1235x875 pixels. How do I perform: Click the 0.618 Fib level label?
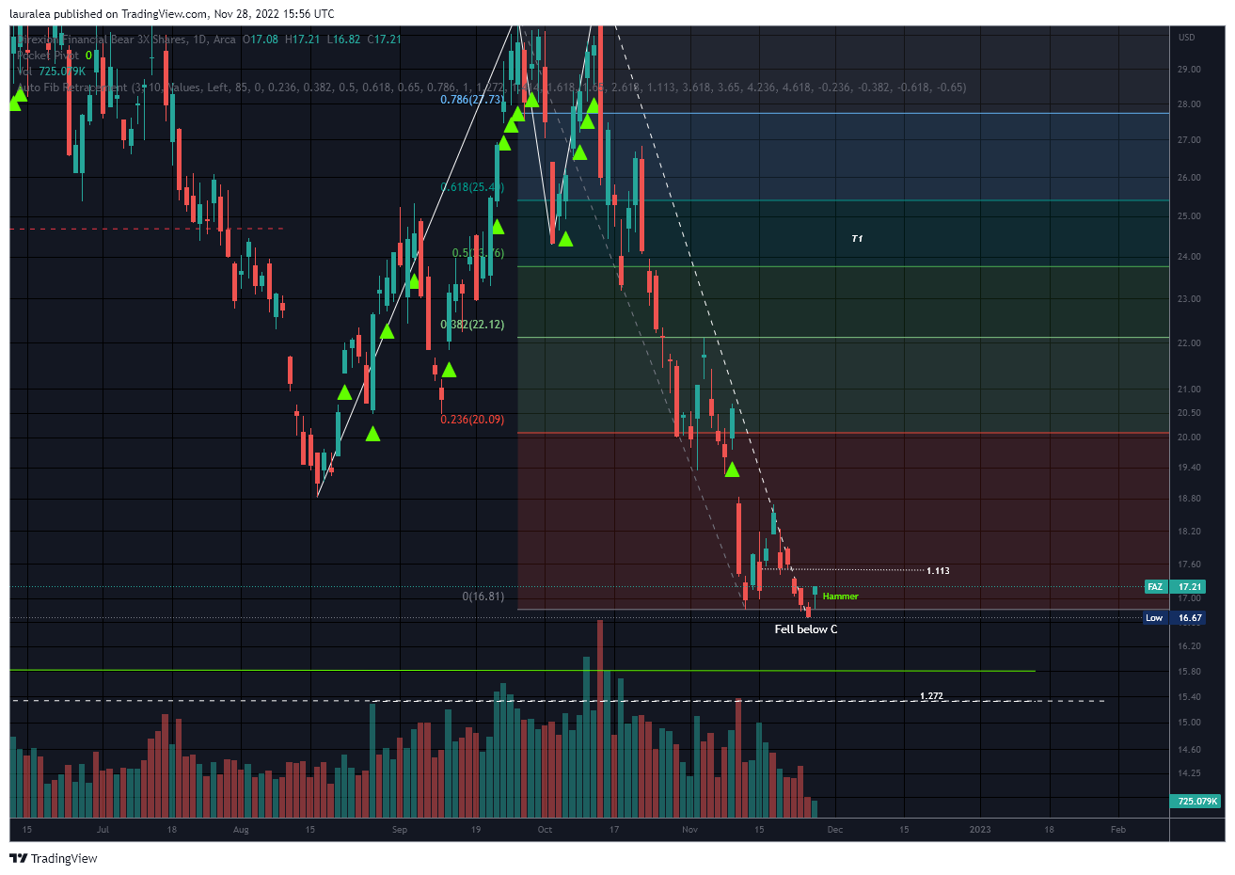472,187
